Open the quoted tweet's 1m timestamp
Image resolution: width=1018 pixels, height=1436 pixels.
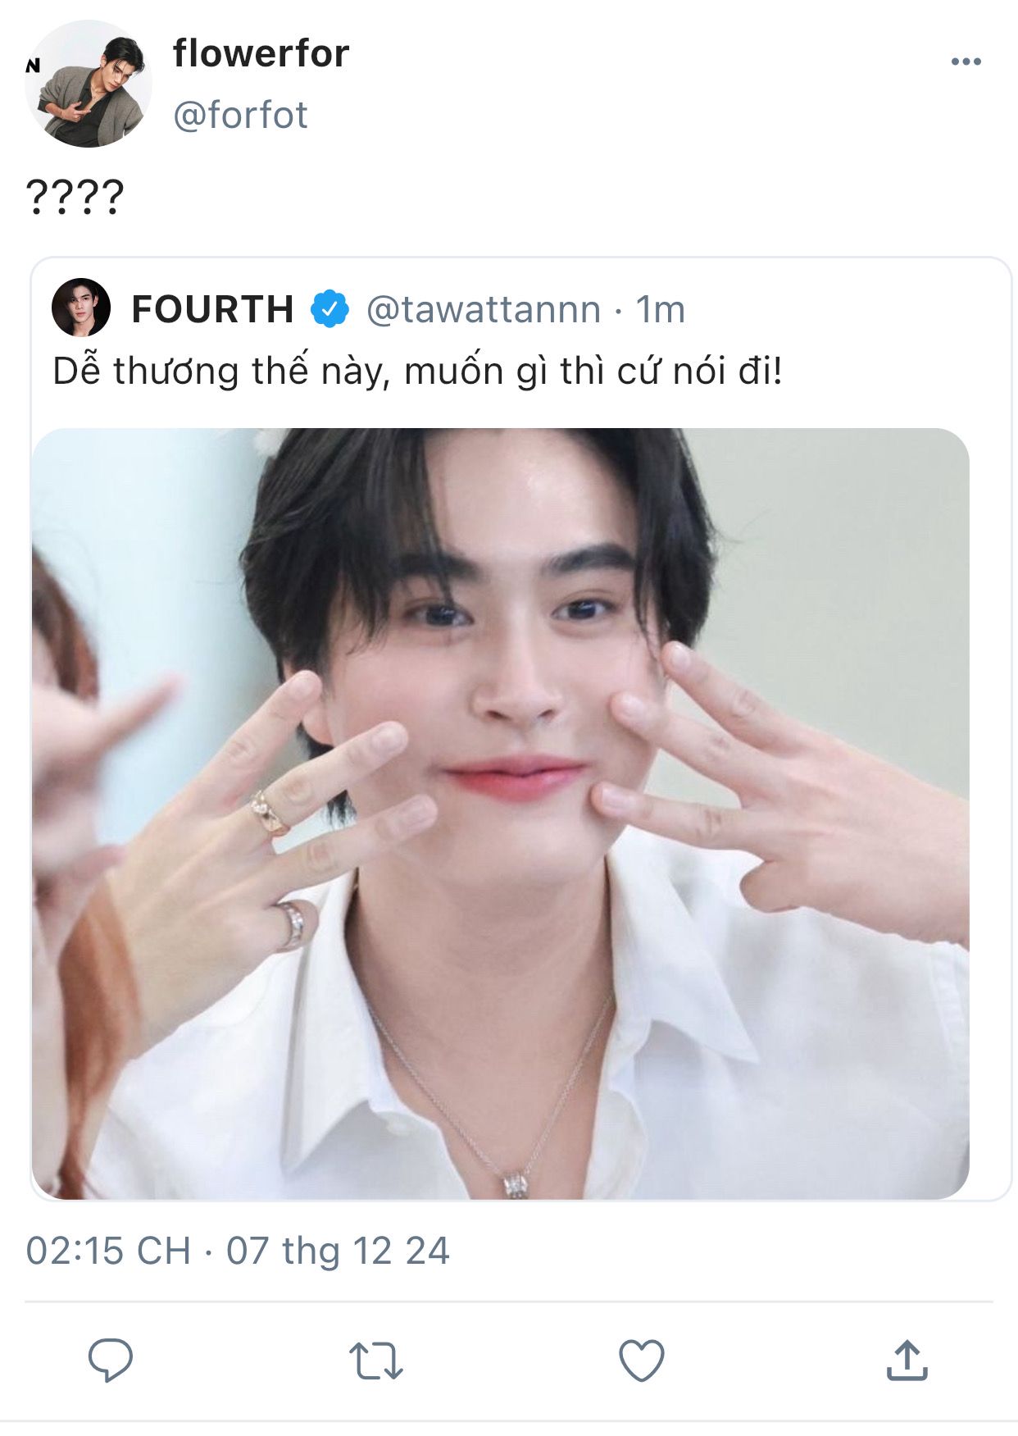[661, 310]
